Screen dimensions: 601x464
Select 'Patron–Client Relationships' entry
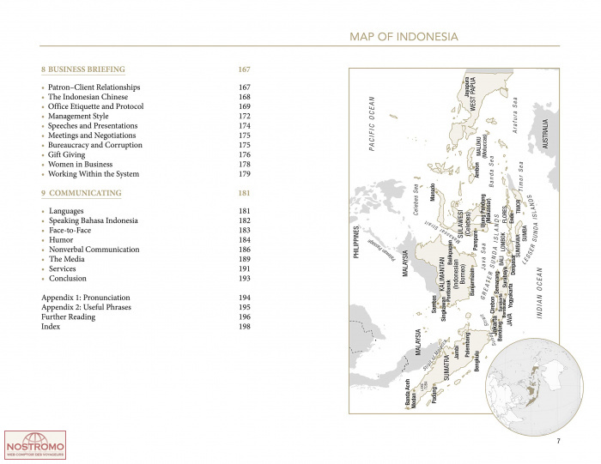(94, 87)
